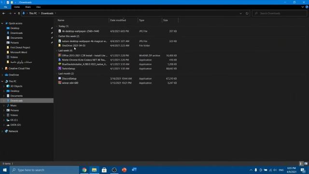The width and height of the screenshot is (309, 174).
Task: Open Word from the taskbar
Action: [x=134, y=170]
